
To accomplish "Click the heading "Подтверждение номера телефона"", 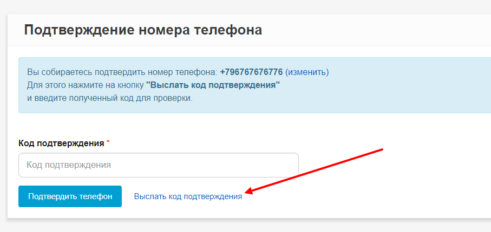I will (x=143, y=31).
